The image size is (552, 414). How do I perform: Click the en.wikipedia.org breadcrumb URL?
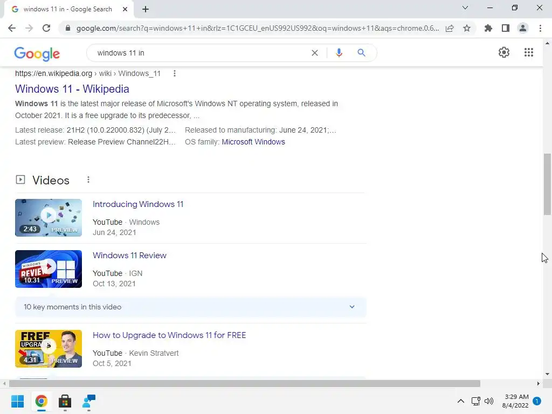tap(53, 73)
